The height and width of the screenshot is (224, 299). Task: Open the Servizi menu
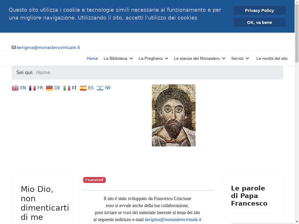[x=237, y=58]
